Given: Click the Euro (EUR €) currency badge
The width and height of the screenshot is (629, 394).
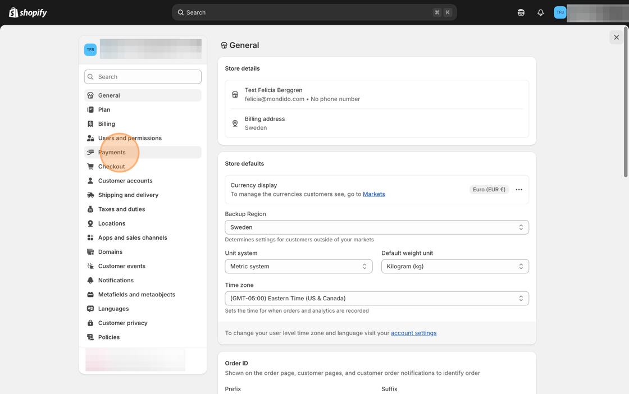Looking at the screenshot, I should click(489, 190).
